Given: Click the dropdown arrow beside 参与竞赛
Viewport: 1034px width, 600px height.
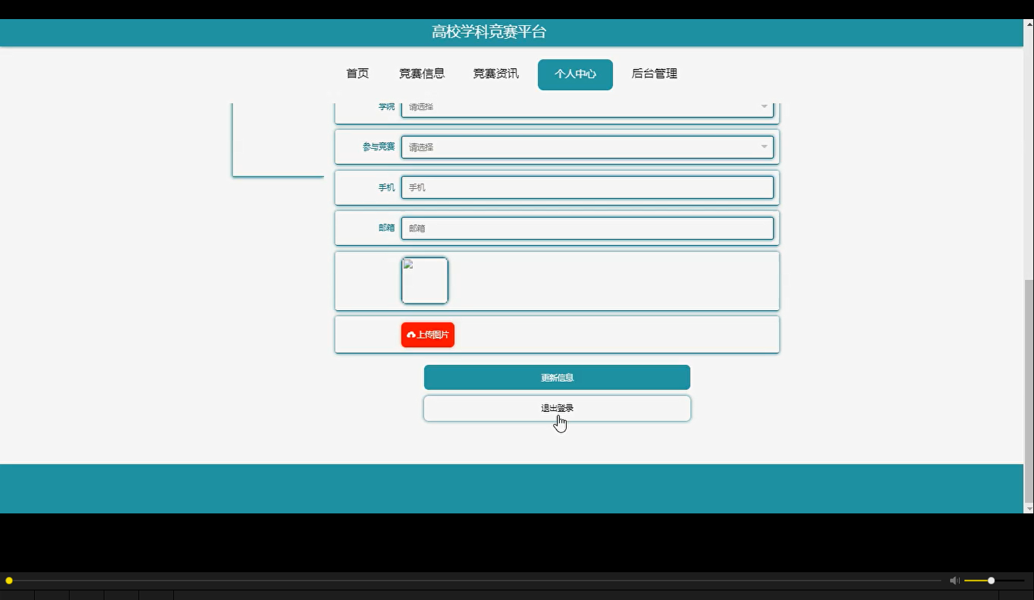Looking at the screenshot, I should 763,147.
